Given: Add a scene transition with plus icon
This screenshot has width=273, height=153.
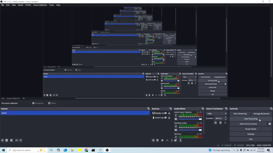Looking at the screenshot, I should tap(216, 123).
